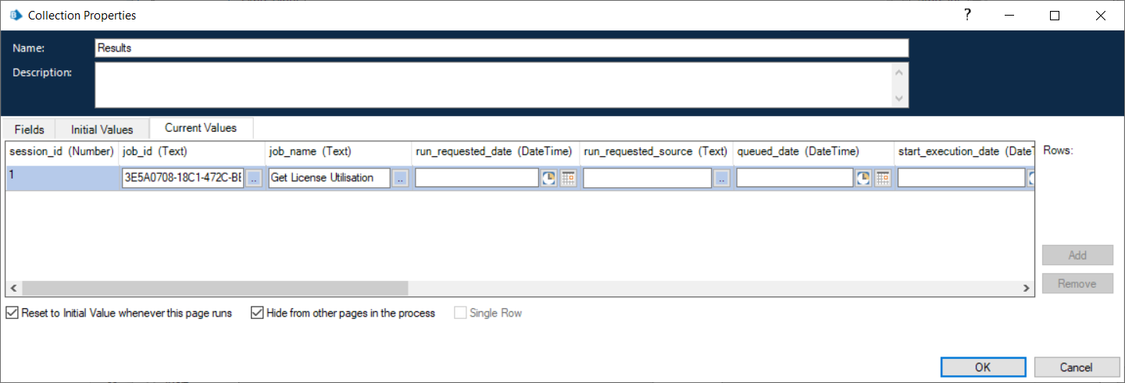This screenshot has height=383, width=1125.
Task: Click the job_id value field
Action: click(183, 178)
